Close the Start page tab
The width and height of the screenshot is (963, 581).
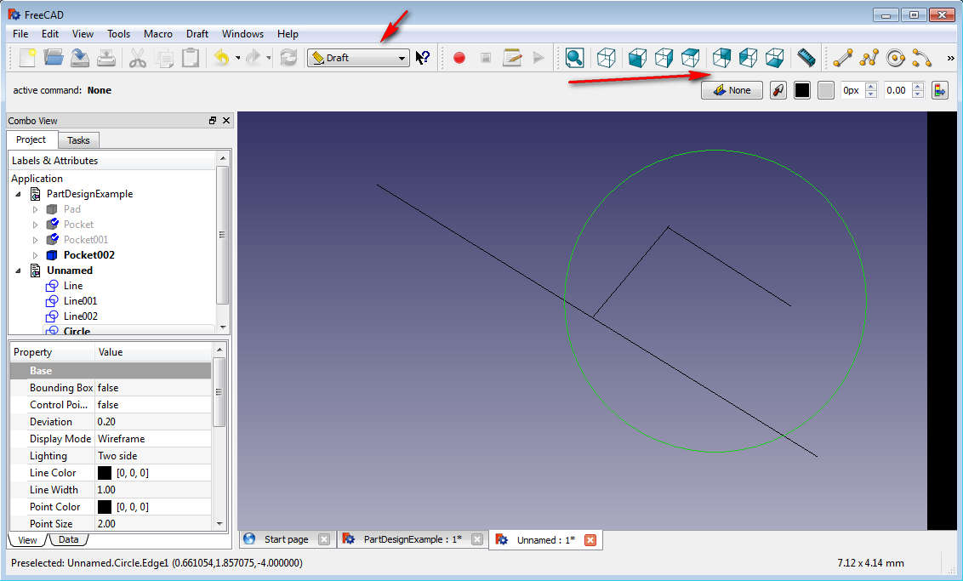coord(323,540)
